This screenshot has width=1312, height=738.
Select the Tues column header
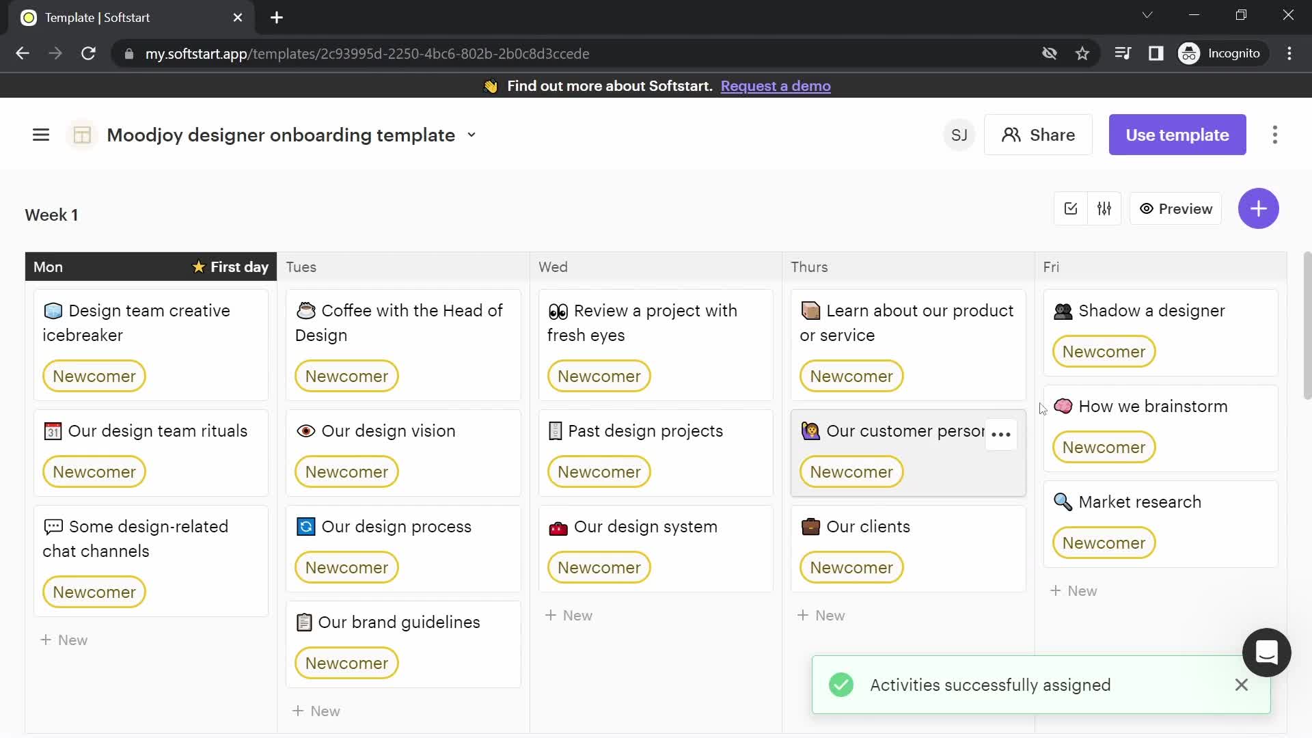click(403, 266)
